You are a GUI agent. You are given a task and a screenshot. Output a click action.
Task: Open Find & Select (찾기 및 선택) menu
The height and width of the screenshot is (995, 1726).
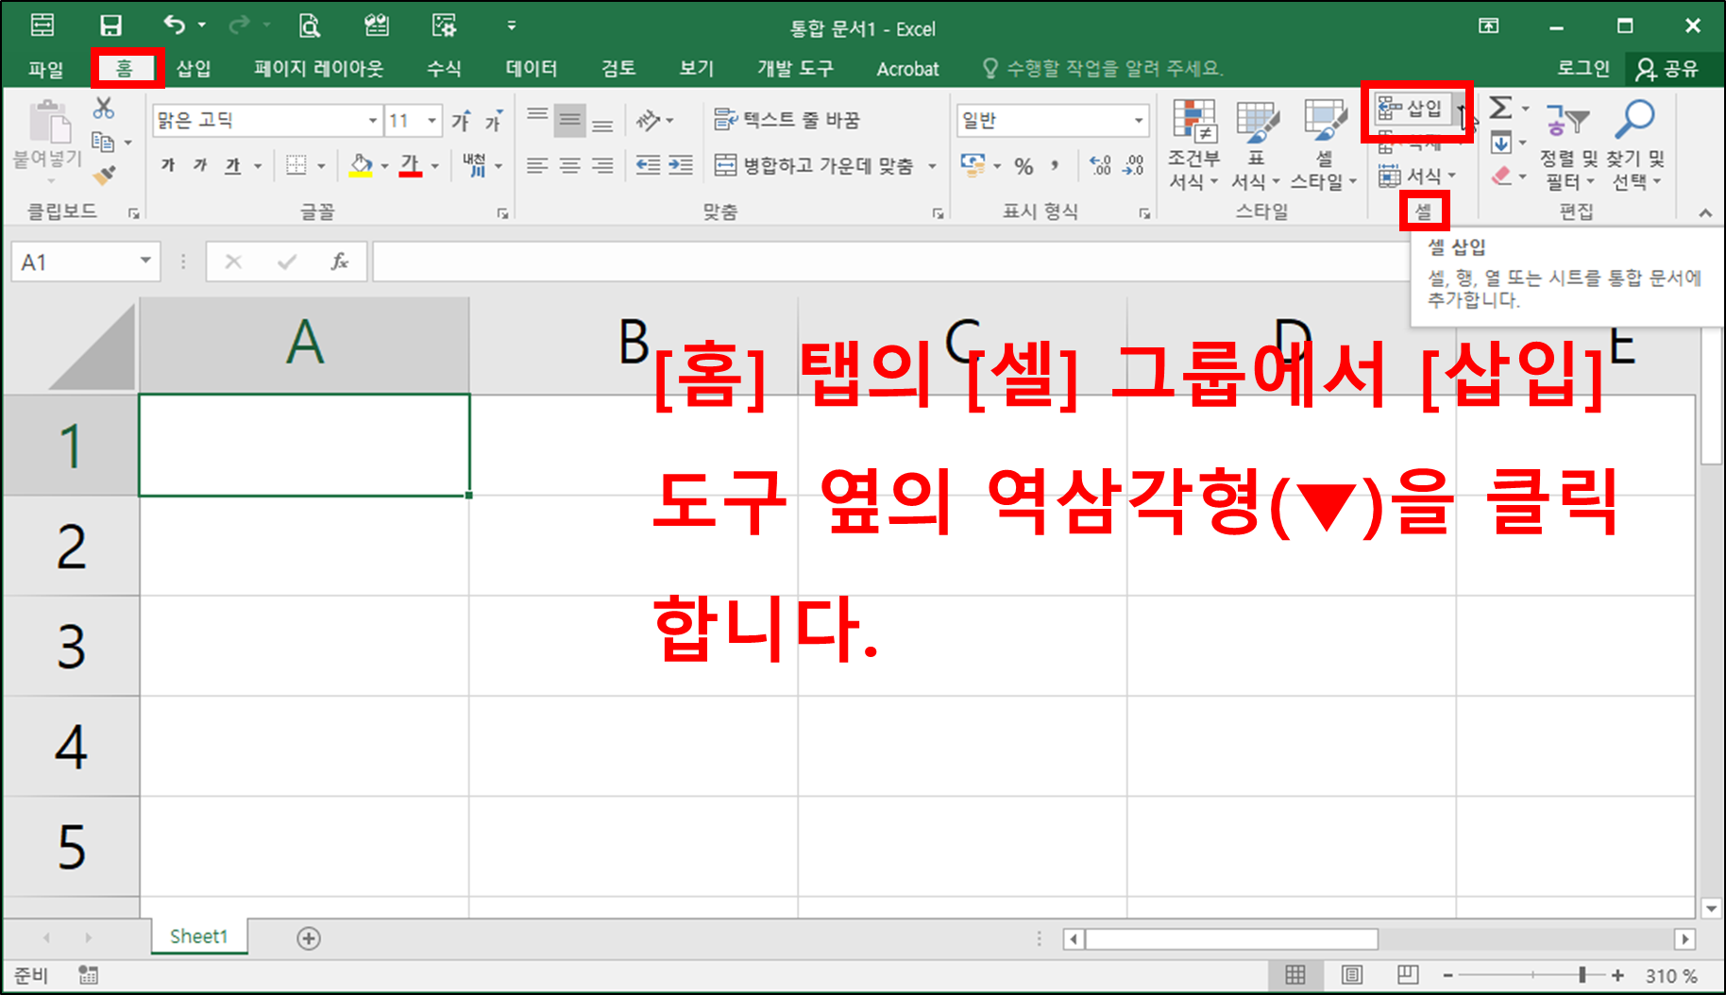point(1637,143)
